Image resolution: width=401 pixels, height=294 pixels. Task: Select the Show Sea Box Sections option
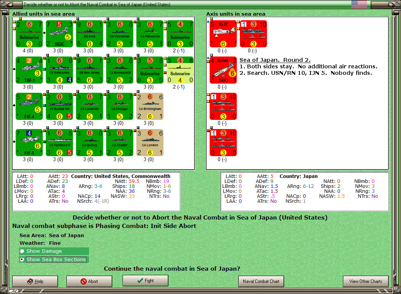[x=54, y=259]
